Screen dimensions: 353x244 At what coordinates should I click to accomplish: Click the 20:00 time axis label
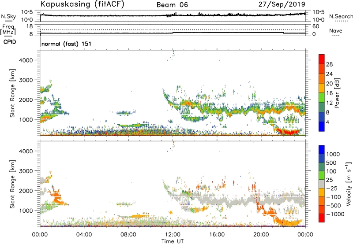pyautogui.click(x=261, y=235)
